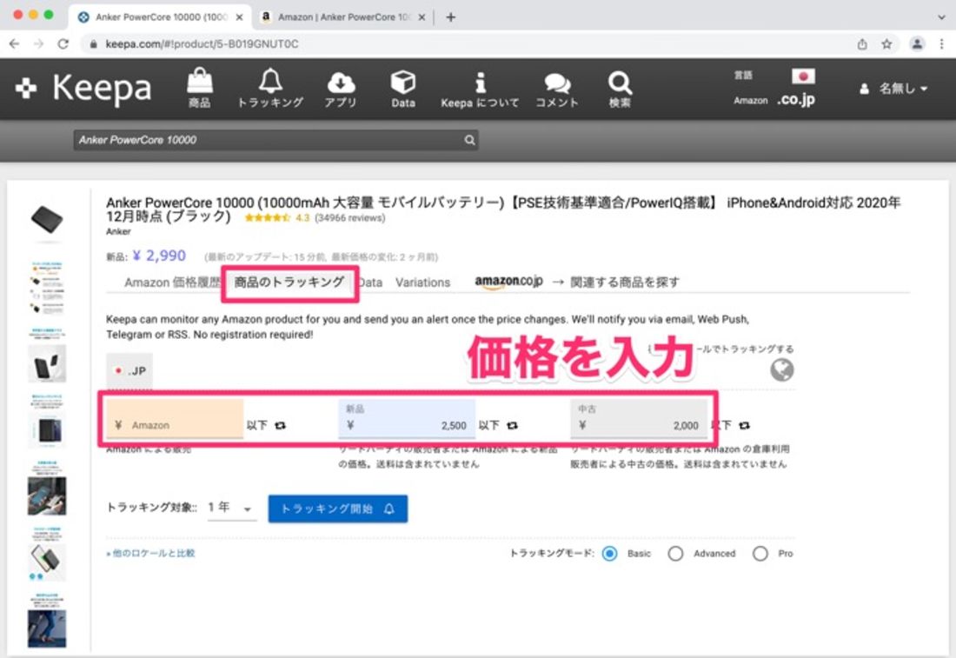The height and width of the screenshot is (658, 956).
Task: Click the ¥ 2,990 price text
Action: click(x=159, y=256)
